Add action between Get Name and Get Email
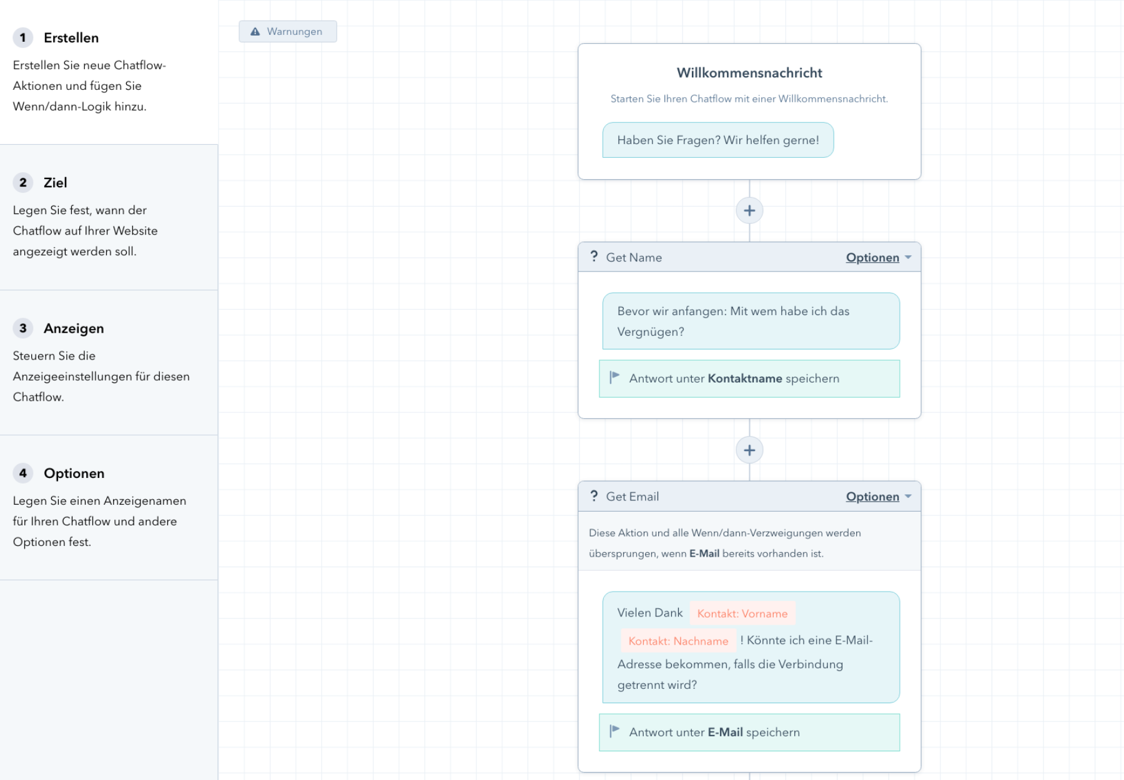Viewport: 1124px width, 780px height. coord(749,450)
